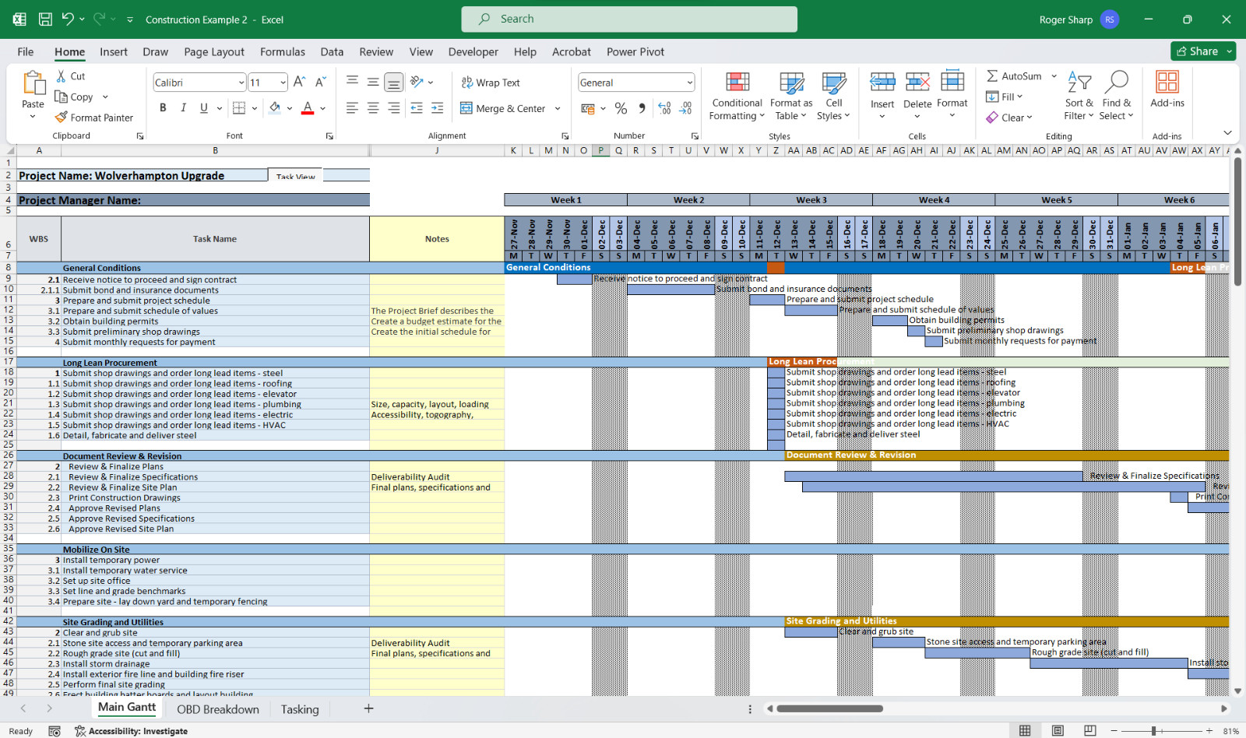
Task: Click Accessibility: Investigate in status bar
Action: [132, 731]
